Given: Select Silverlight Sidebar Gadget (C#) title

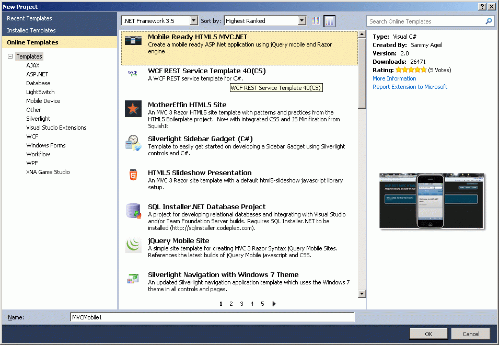Looking at the screenshot, I should click(201, 139).
